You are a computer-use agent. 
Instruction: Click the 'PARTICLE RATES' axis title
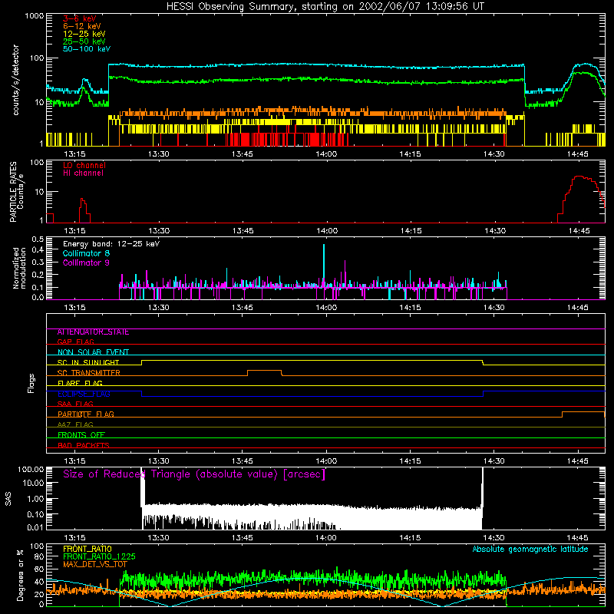(x=13, y=192)
